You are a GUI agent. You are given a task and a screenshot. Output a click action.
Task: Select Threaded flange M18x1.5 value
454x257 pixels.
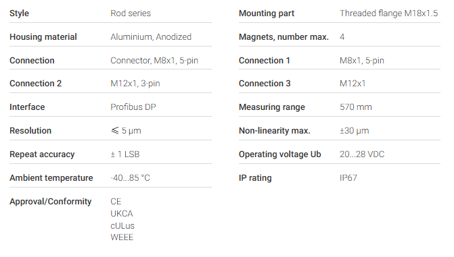click(389, 13)
